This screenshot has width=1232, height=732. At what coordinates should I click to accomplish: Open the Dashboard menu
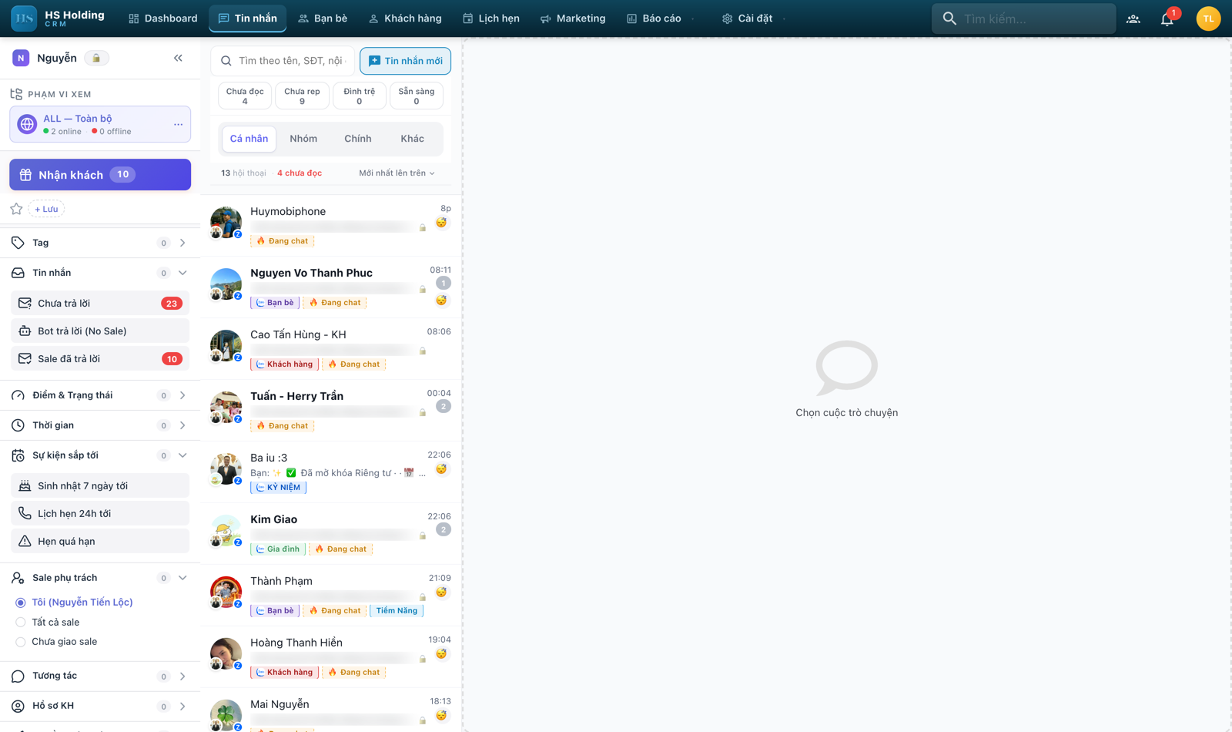(x=162, y=18)
